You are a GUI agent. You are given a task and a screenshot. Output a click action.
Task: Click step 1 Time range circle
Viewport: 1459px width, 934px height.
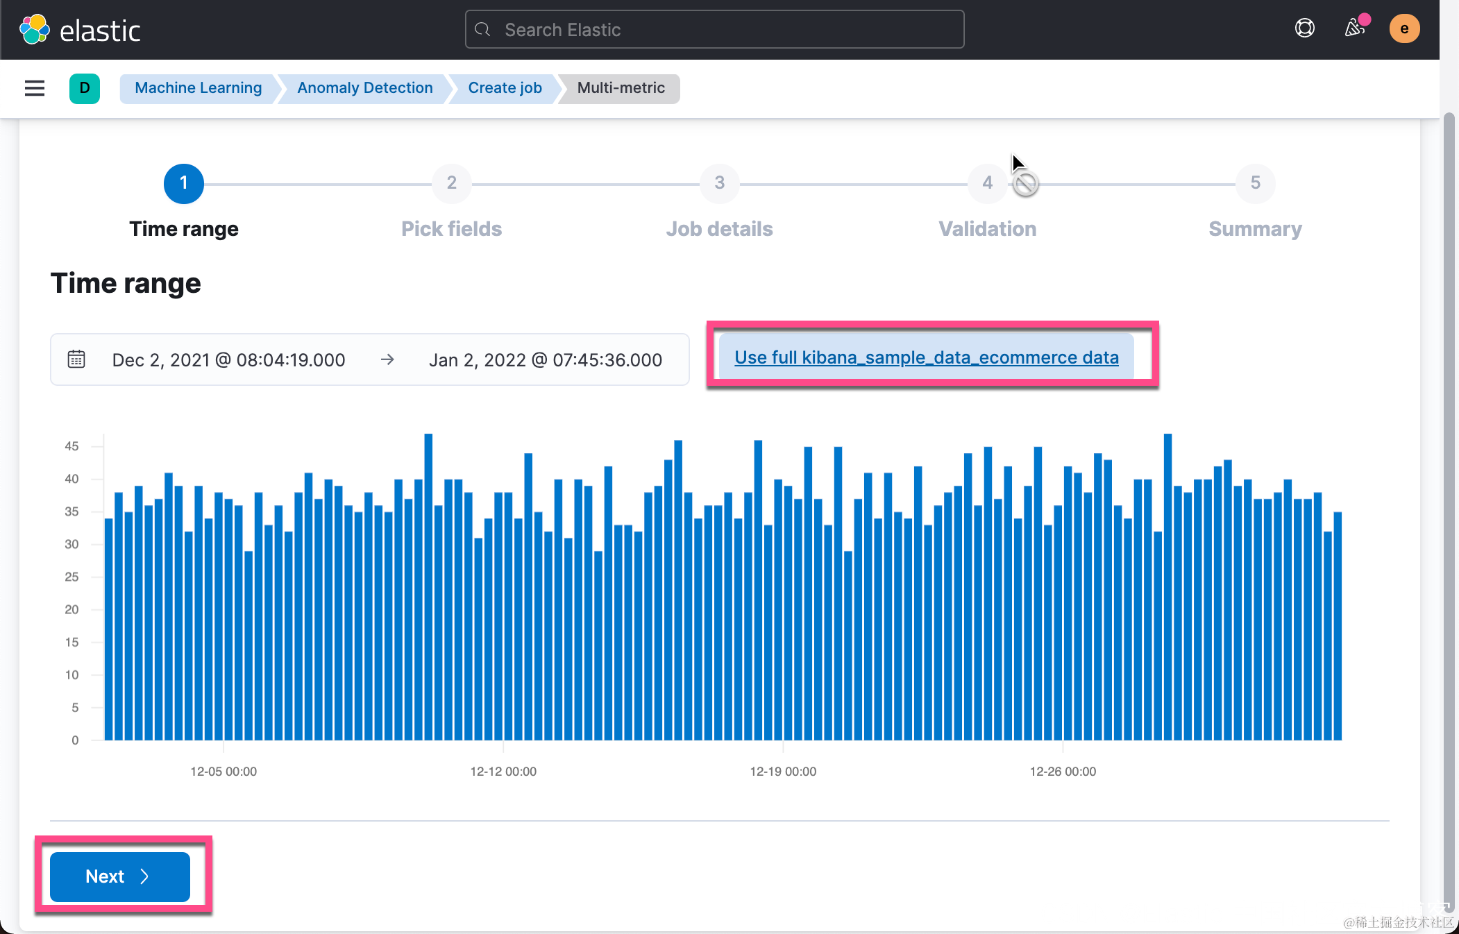184,183
